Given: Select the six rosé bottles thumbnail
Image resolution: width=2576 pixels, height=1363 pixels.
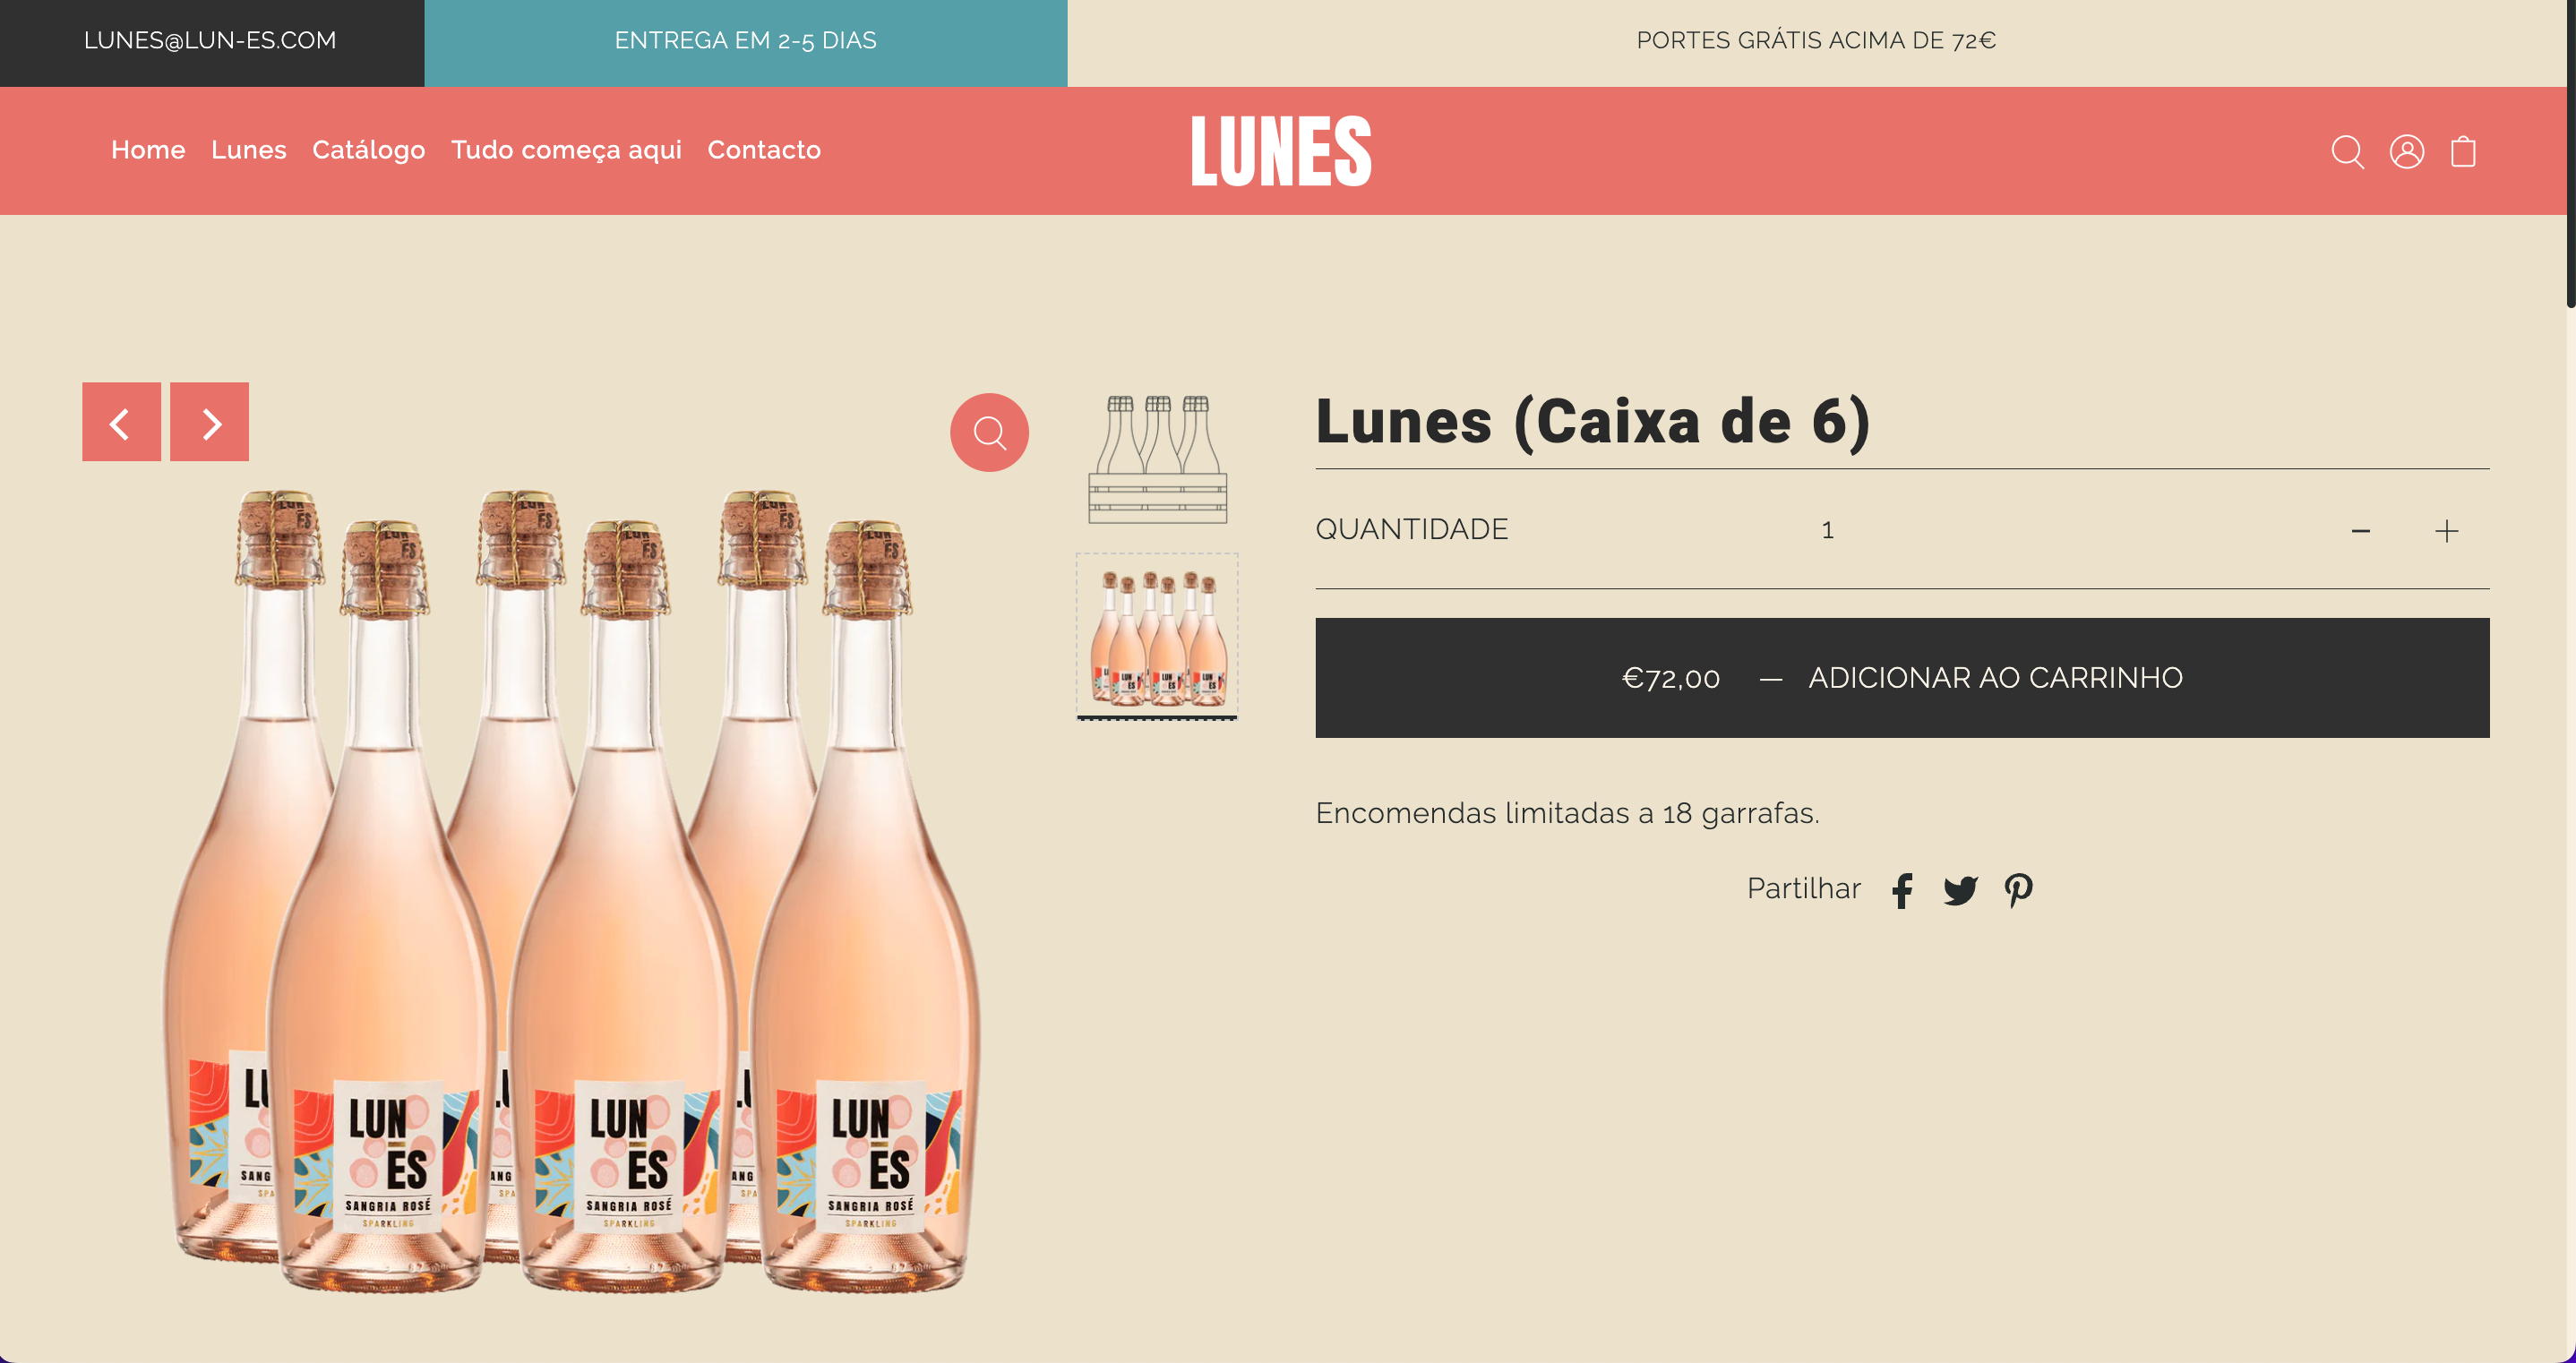Looking at the screenshot, I should click(1157, 636).
